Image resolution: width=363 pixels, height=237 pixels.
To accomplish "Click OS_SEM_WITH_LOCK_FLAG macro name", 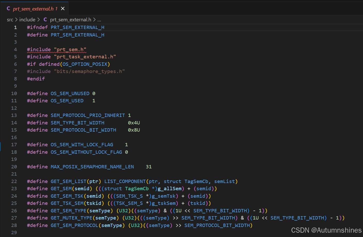I will tap(82, 145).
